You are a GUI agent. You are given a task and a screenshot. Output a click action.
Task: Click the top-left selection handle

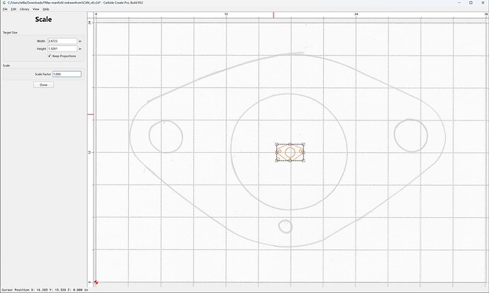pos(276,144)
